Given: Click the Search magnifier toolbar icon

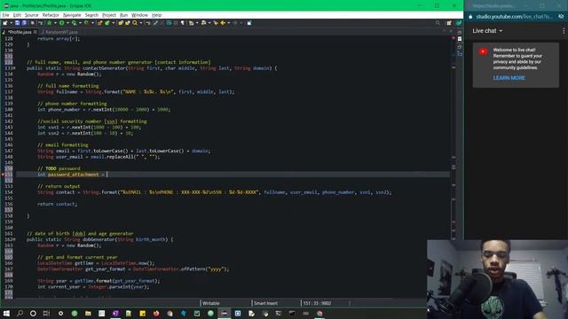Looking at the screenshot, I should tap(135, 23).
